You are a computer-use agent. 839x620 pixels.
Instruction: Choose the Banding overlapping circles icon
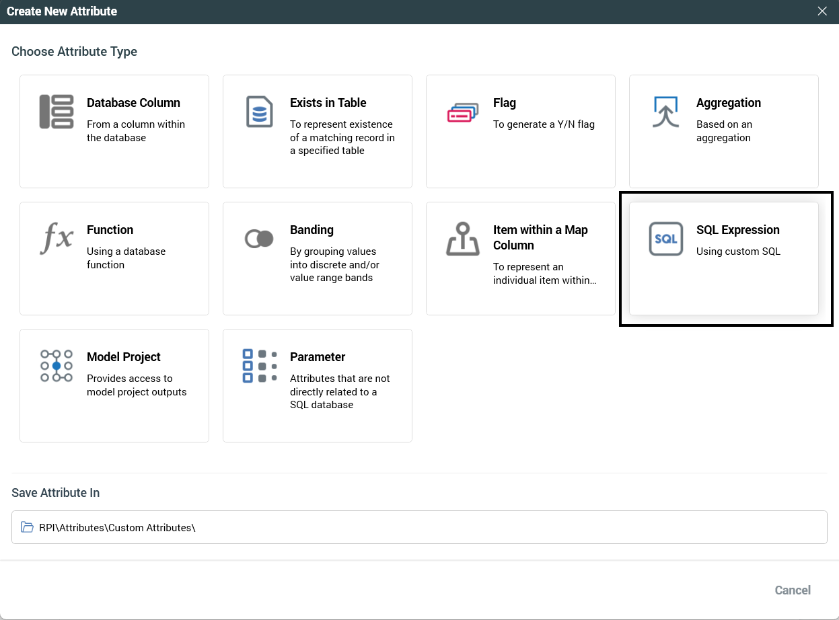coord(260,239)
